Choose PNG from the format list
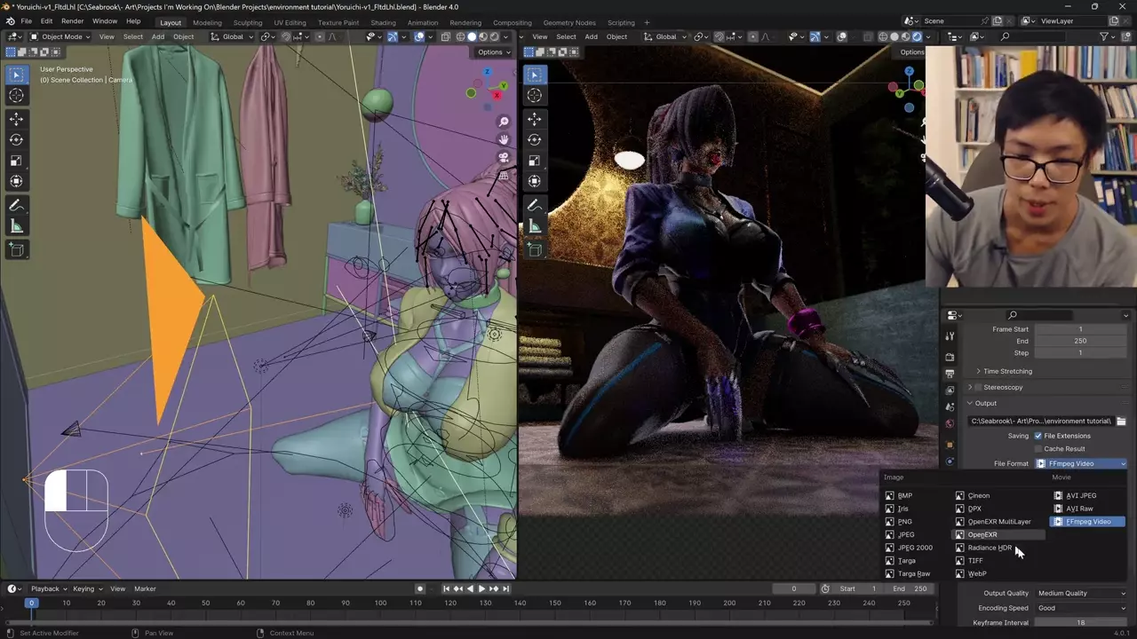 point(904,522)
